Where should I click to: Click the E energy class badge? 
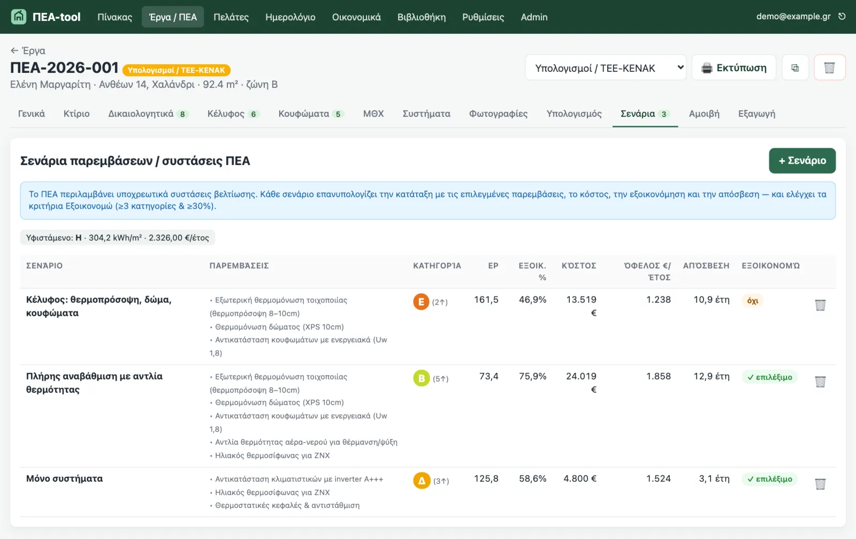pos(421,302)
